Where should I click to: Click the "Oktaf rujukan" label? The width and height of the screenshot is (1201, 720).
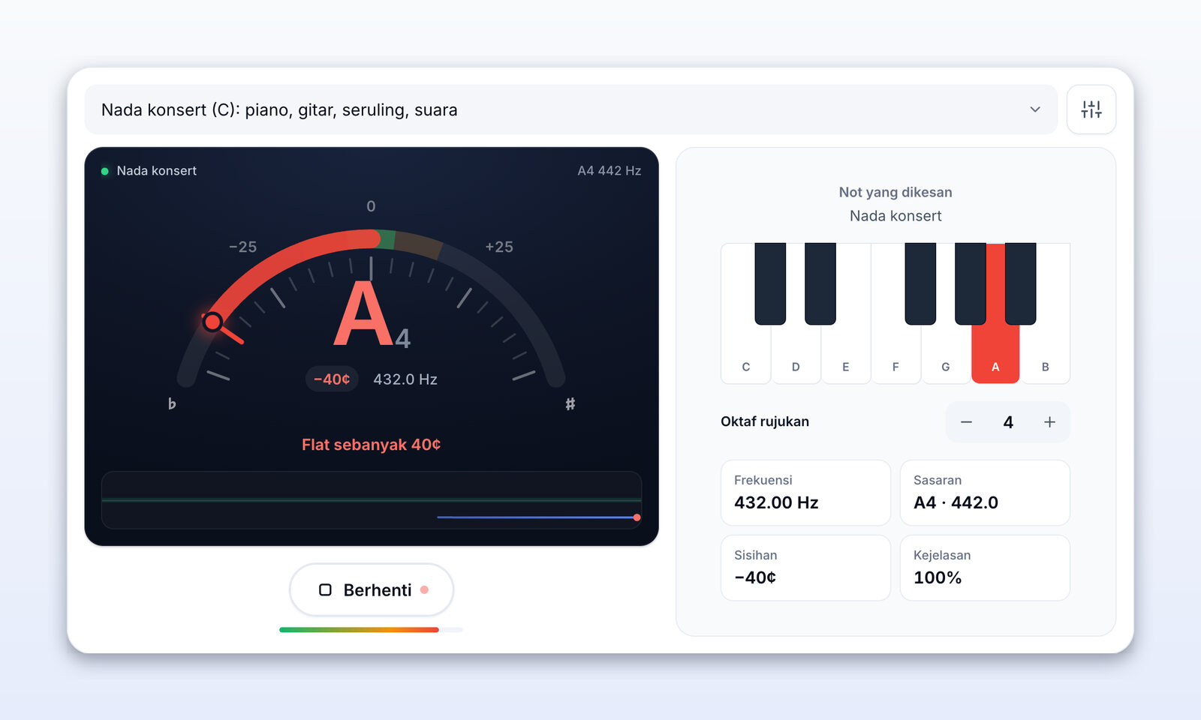tap(765, 421)
